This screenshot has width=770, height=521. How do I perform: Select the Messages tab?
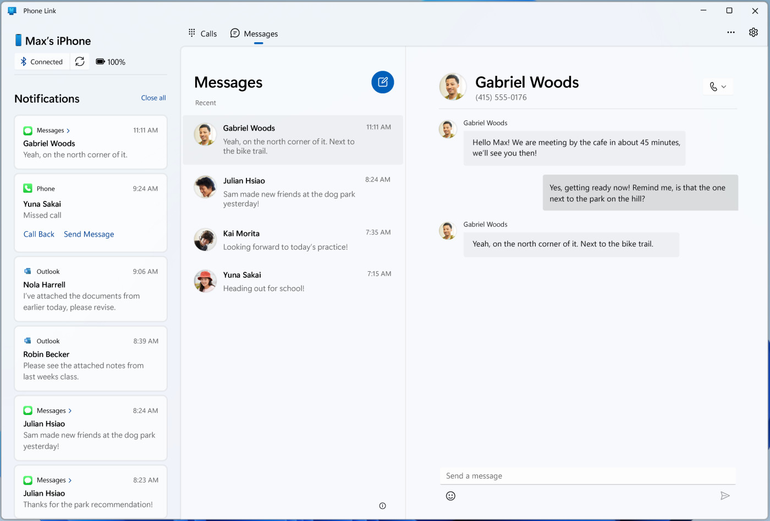coord(254,33)
